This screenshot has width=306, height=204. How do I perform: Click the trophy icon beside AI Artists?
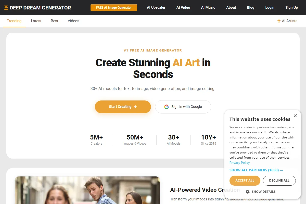coord(279,21)
